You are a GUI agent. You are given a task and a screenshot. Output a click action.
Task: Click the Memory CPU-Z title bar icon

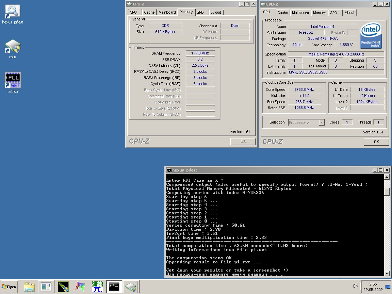coord(130,4)
